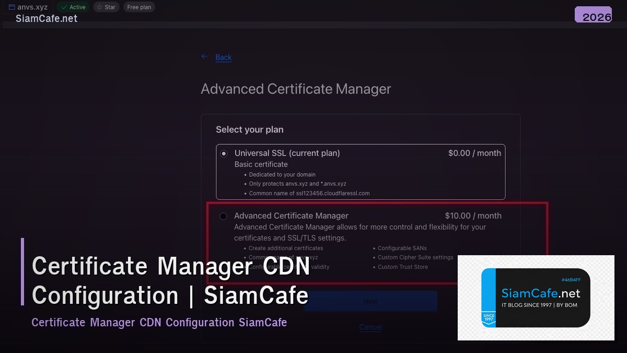Click the Back link
This screenshot has height=353, width=627.
click(223, 58)
